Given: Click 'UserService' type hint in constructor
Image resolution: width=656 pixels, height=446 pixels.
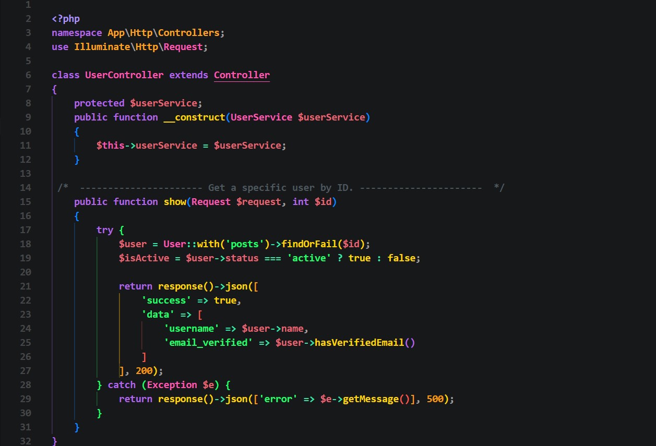Looking at the screenshot, I should [x=261, y=117].
